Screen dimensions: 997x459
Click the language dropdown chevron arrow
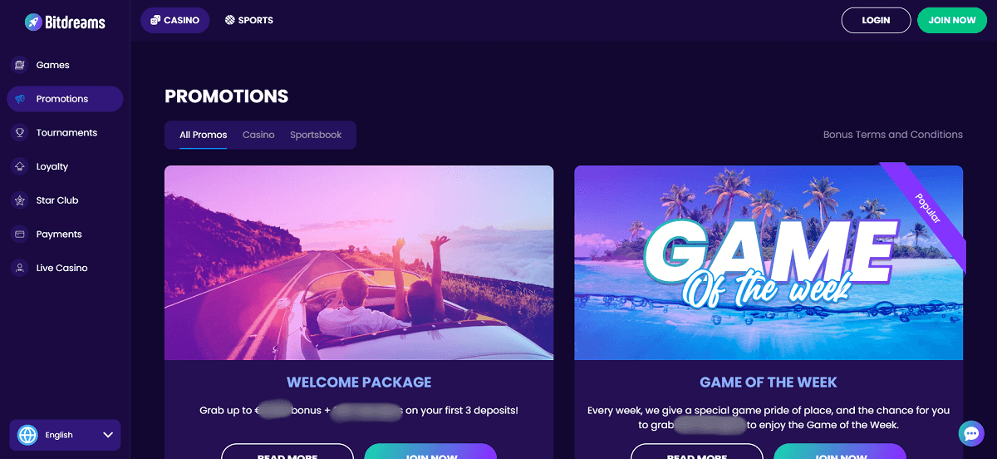107,435
